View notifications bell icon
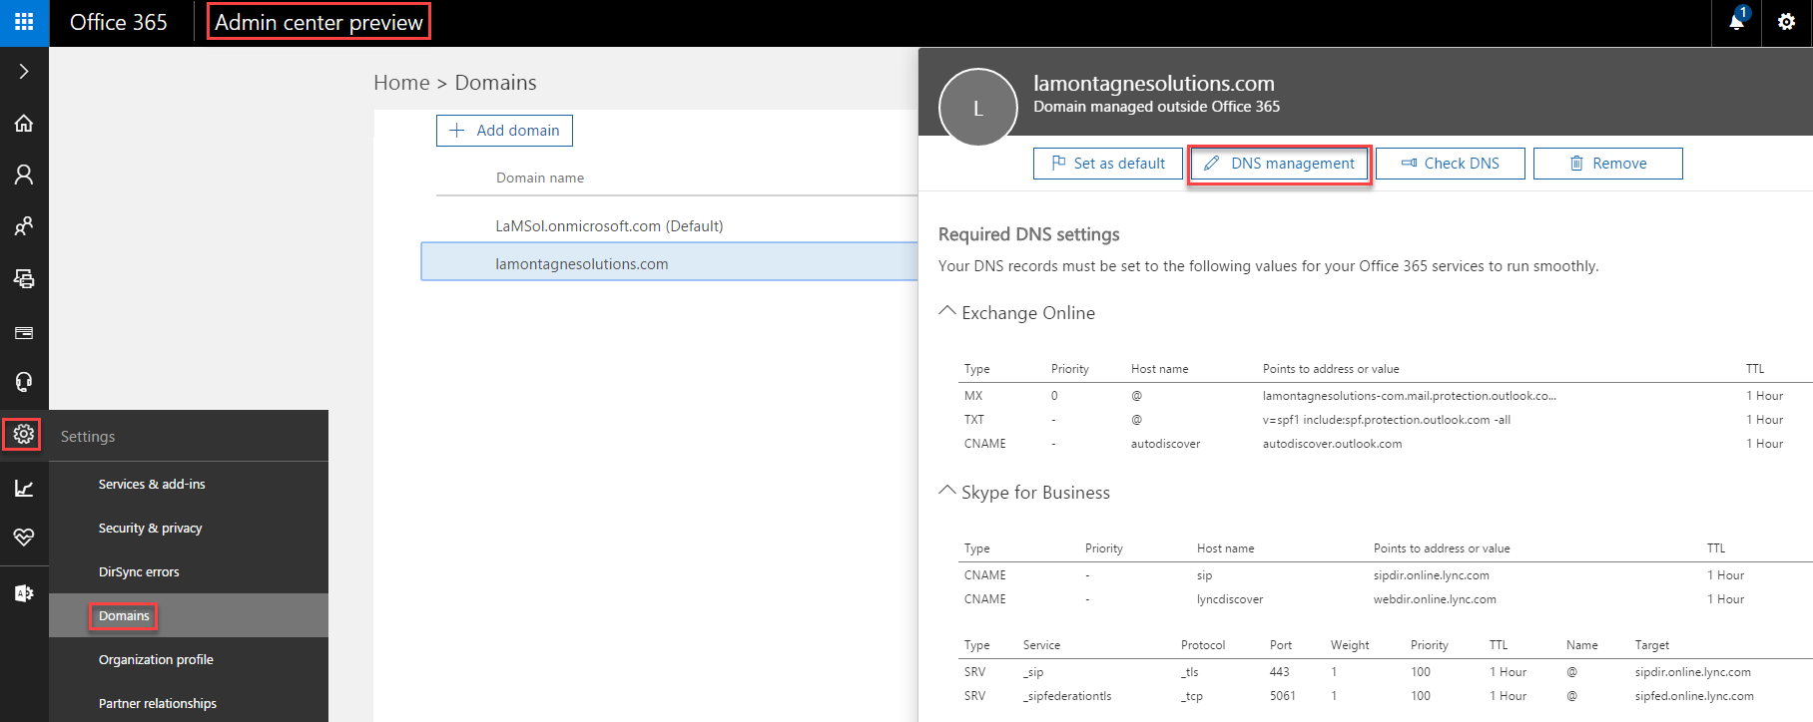 pyautogui.click(x=1737, y=21)
